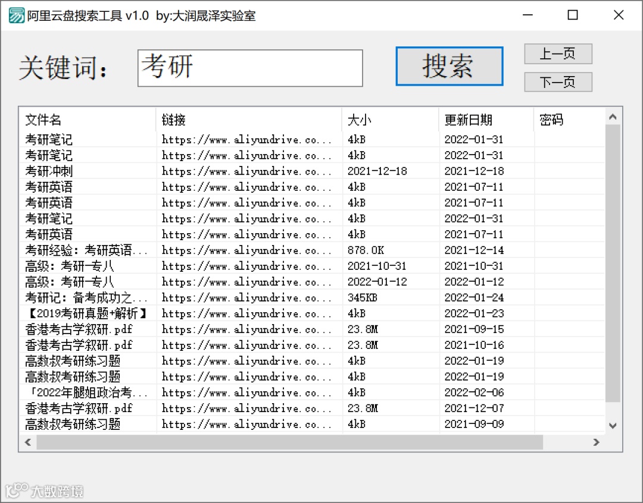Image resolution: width=643 pixels, height=503 pixels.
Task: Click the 大小 column header
Action: pos(391,120)
